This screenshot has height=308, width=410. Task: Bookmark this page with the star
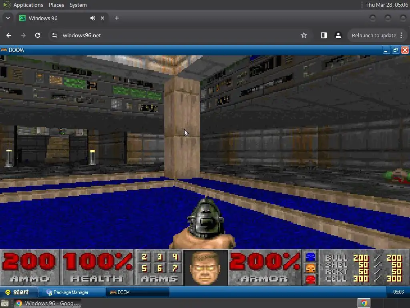pyautogui.click(x=303, y=35)
